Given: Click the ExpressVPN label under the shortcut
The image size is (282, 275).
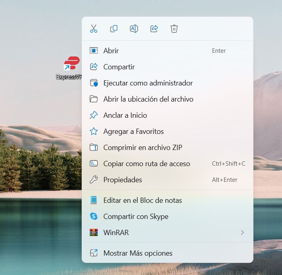Looking at the screenshot, I should point(69,77).
